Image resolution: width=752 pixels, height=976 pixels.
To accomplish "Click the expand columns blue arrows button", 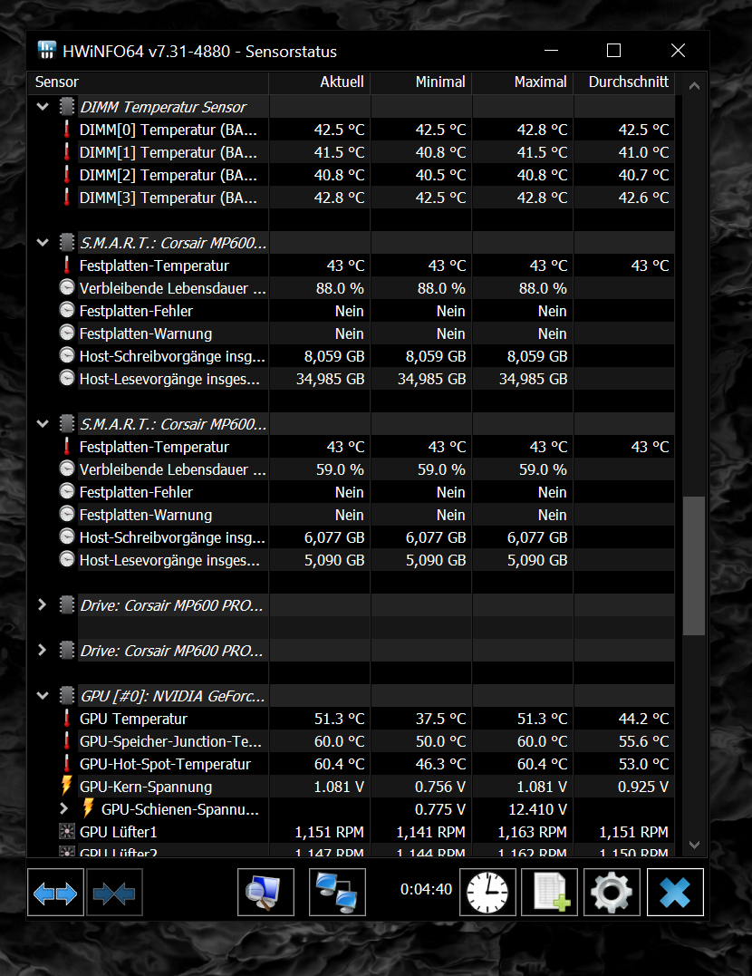I will point(55,893).
